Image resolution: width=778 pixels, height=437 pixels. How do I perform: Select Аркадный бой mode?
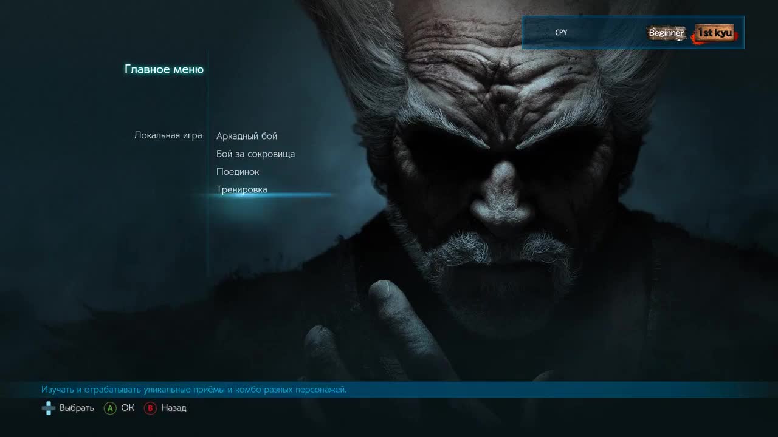pos(247,136)
